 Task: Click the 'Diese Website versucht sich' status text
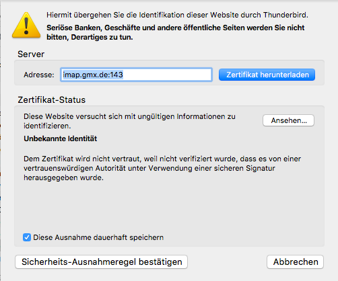click(129, 121)
